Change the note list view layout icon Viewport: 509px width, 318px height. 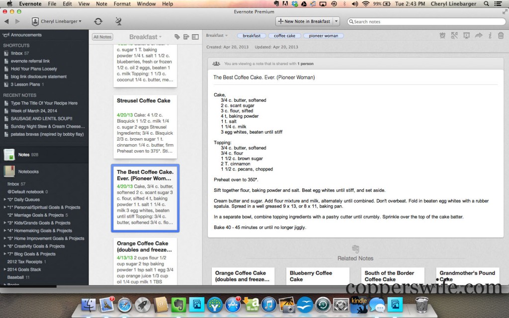click(195, 37)
